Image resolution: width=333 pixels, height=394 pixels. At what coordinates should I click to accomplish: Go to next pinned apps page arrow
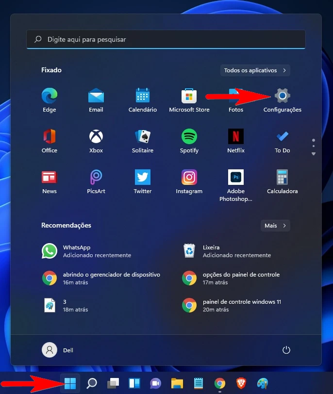tap(314, 153)
